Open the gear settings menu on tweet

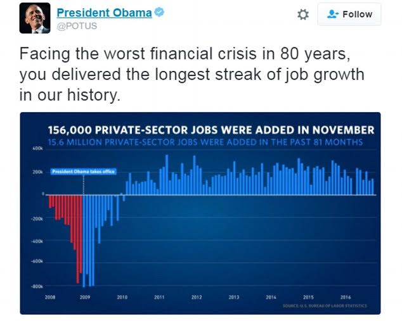pyautogui.click(x=304, y=15)
